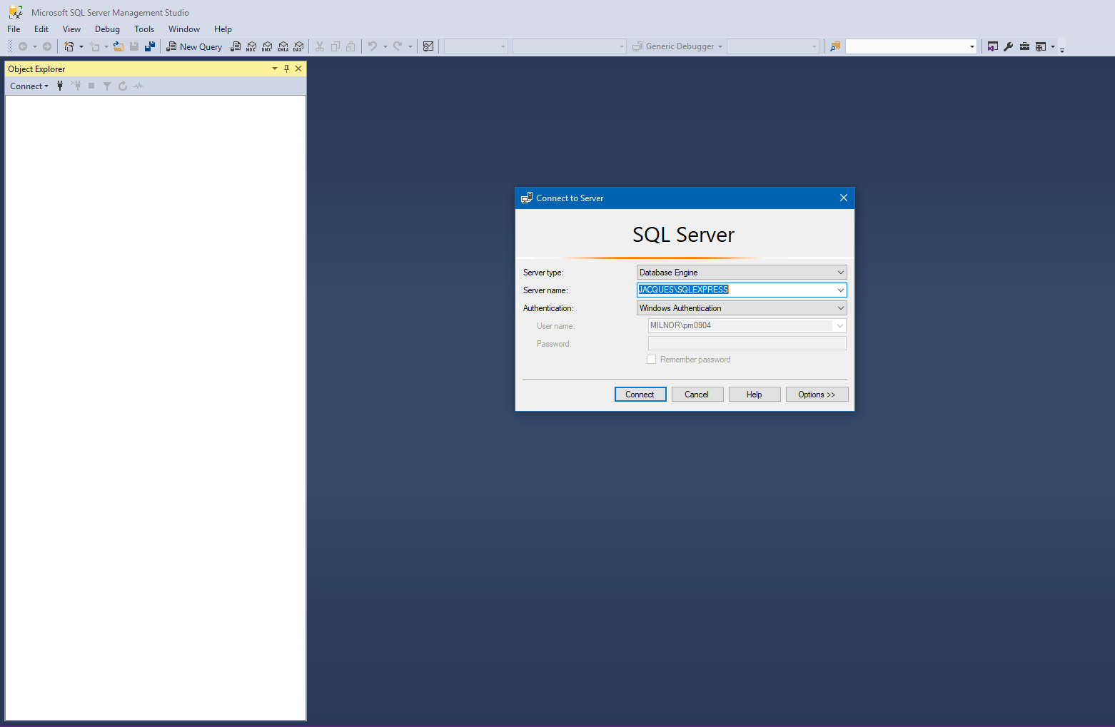Image resolution: width=1115 pixels, height=727 pixels.
Task: Click the XMLA query icon
Action: (x=283, y=46)
